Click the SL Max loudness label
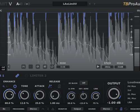Image resolution: width=140 pixels, height=112 pixels. coord(132,94)
